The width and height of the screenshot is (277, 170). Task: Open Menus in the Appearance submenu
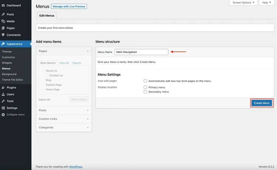pyautogui.click(x=6, y=69)
